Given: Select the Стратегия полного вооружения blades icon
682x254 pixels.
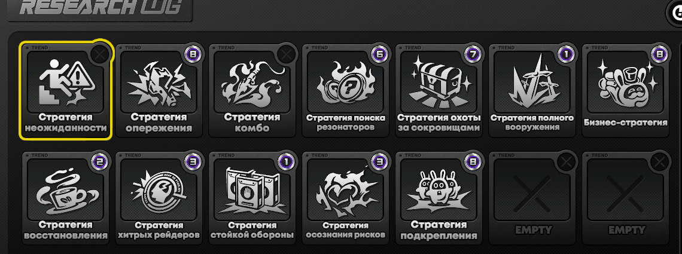Looking at the screenshot, I should 531,82.
